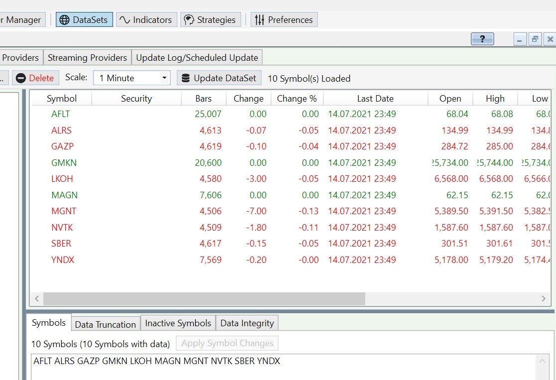Click the Update DataSet button
Viewport: 556px width, 380px height.
tap(219, 78)
